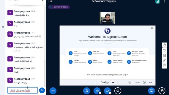Click into the chat message input field
Viewport: 169px width, 95px height.
coord(22,90)
